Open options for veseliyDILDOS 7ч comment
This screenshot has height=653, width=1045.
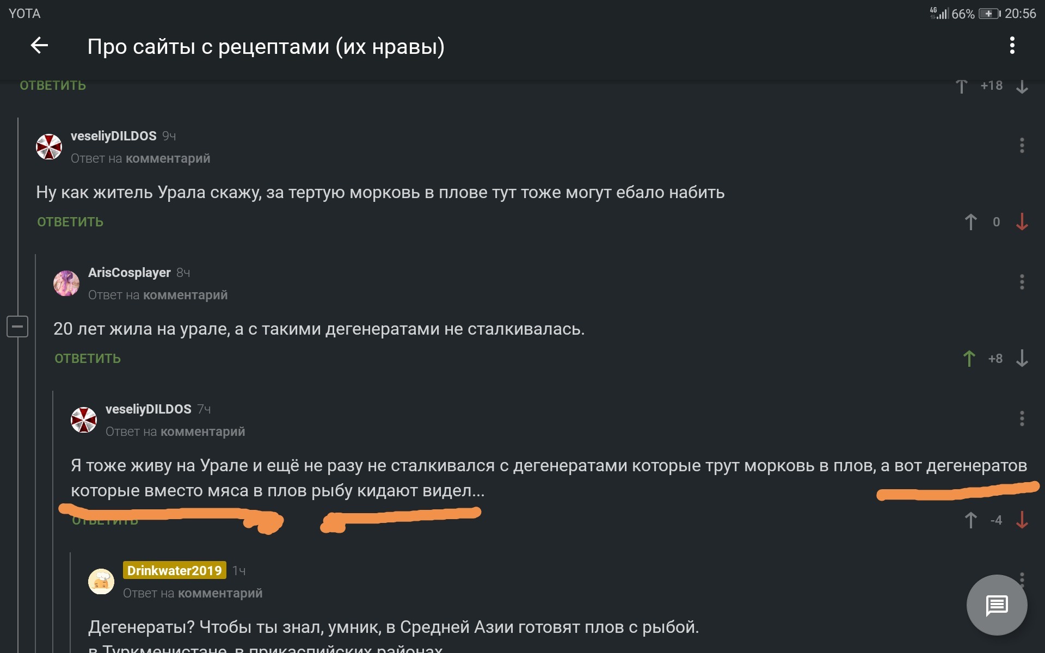(x=1022, y=418)
